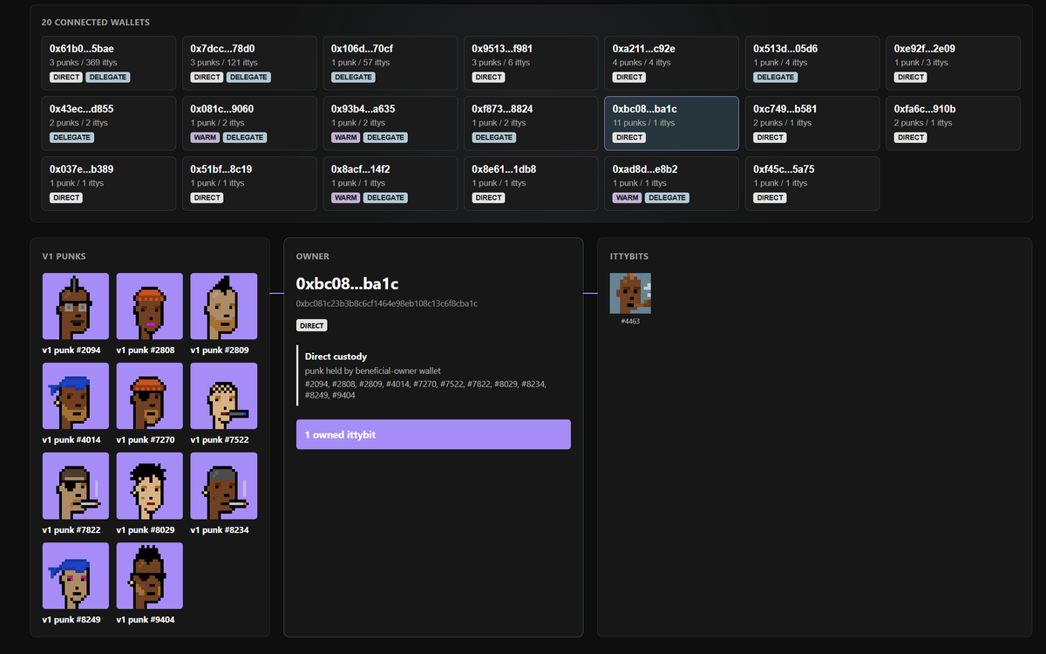1046x654 pixels.
Task: View v1 punk #4014 thumbnail
Action: (x=76, y=396)
